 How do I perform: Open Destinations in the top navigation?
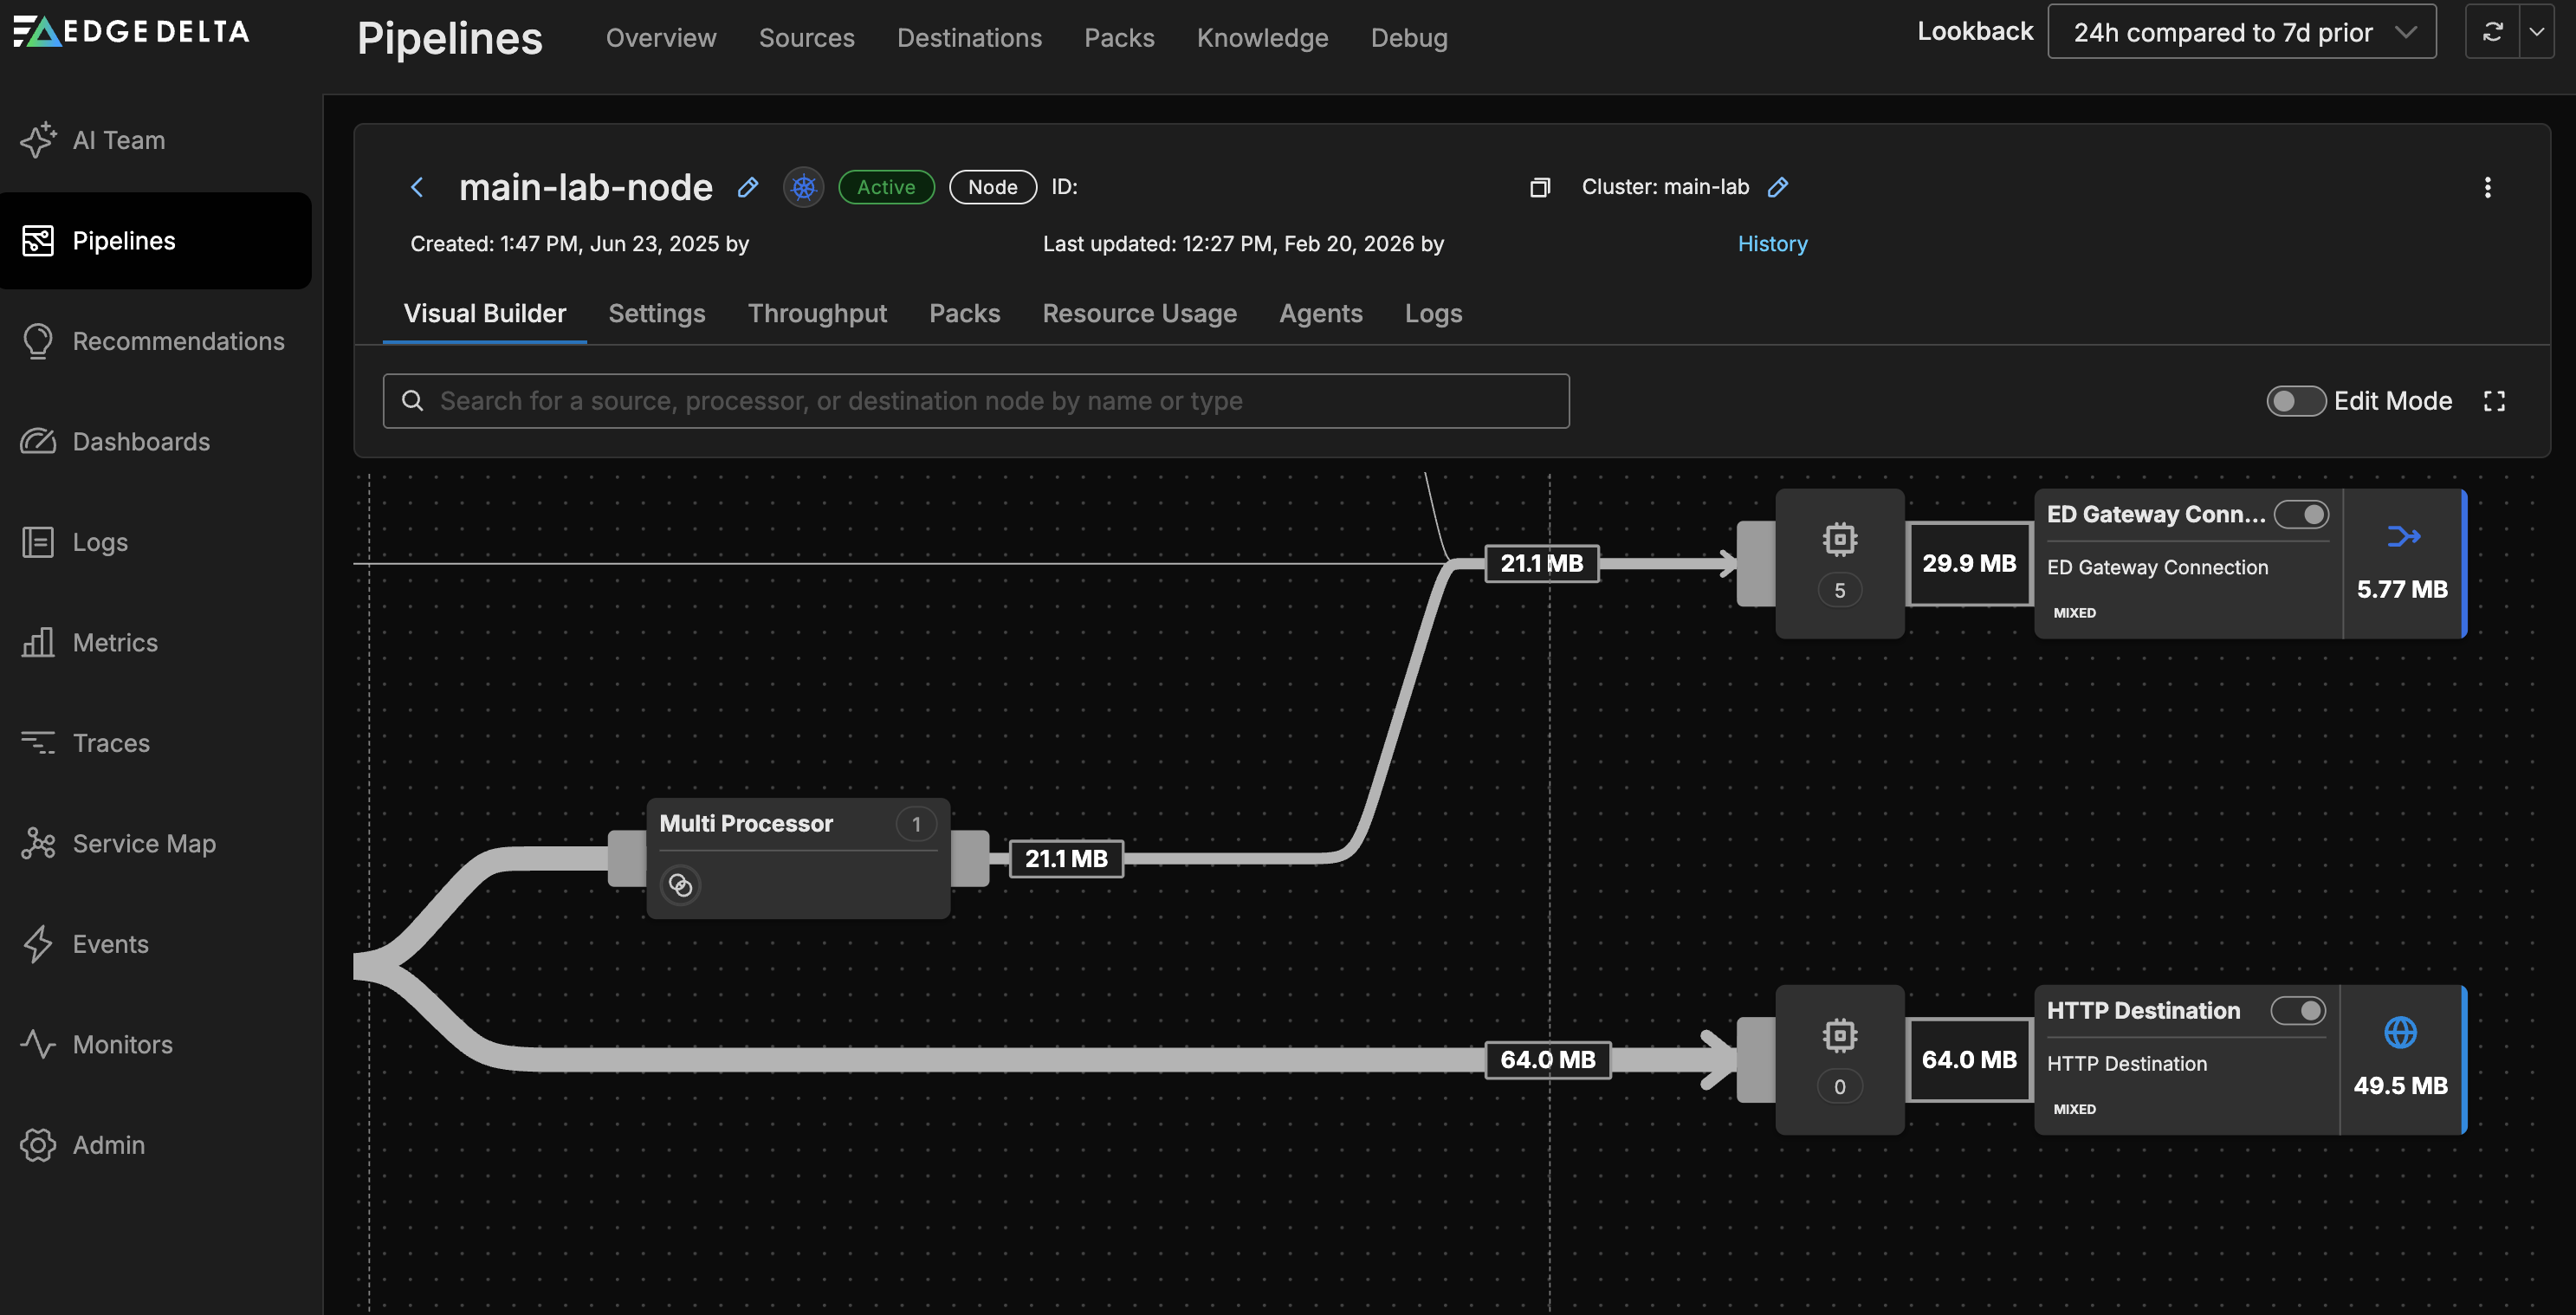coord(969,37)
